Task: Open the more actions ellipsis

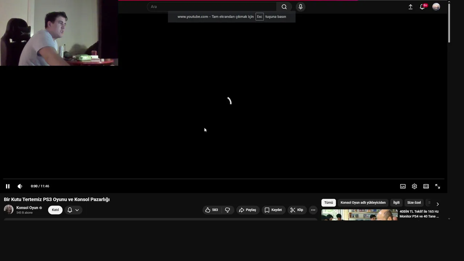Action: click(x=313, y=210)
